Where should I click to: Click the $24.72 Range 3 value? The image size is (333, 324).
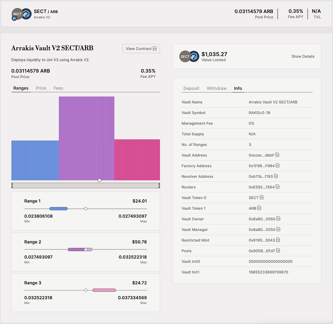(140, 283)
